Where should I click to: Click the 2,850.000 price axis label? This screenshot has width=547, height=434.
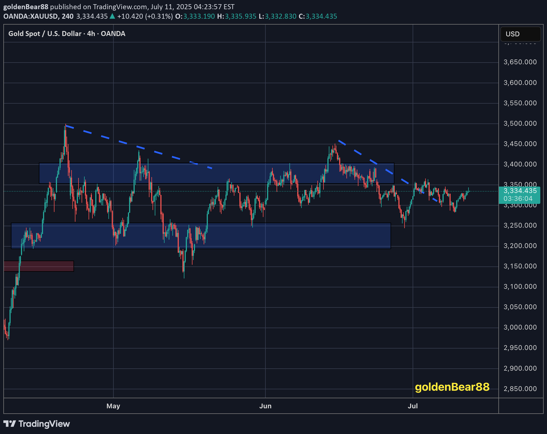(x=520, y=389)
